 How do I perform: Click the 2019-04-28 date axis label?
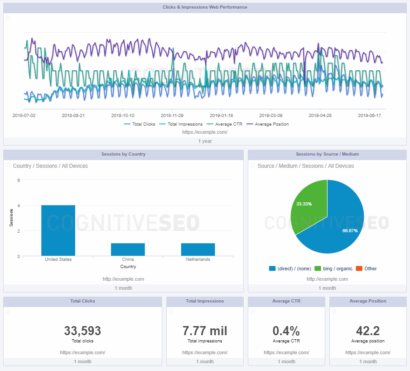pos(320,116)
